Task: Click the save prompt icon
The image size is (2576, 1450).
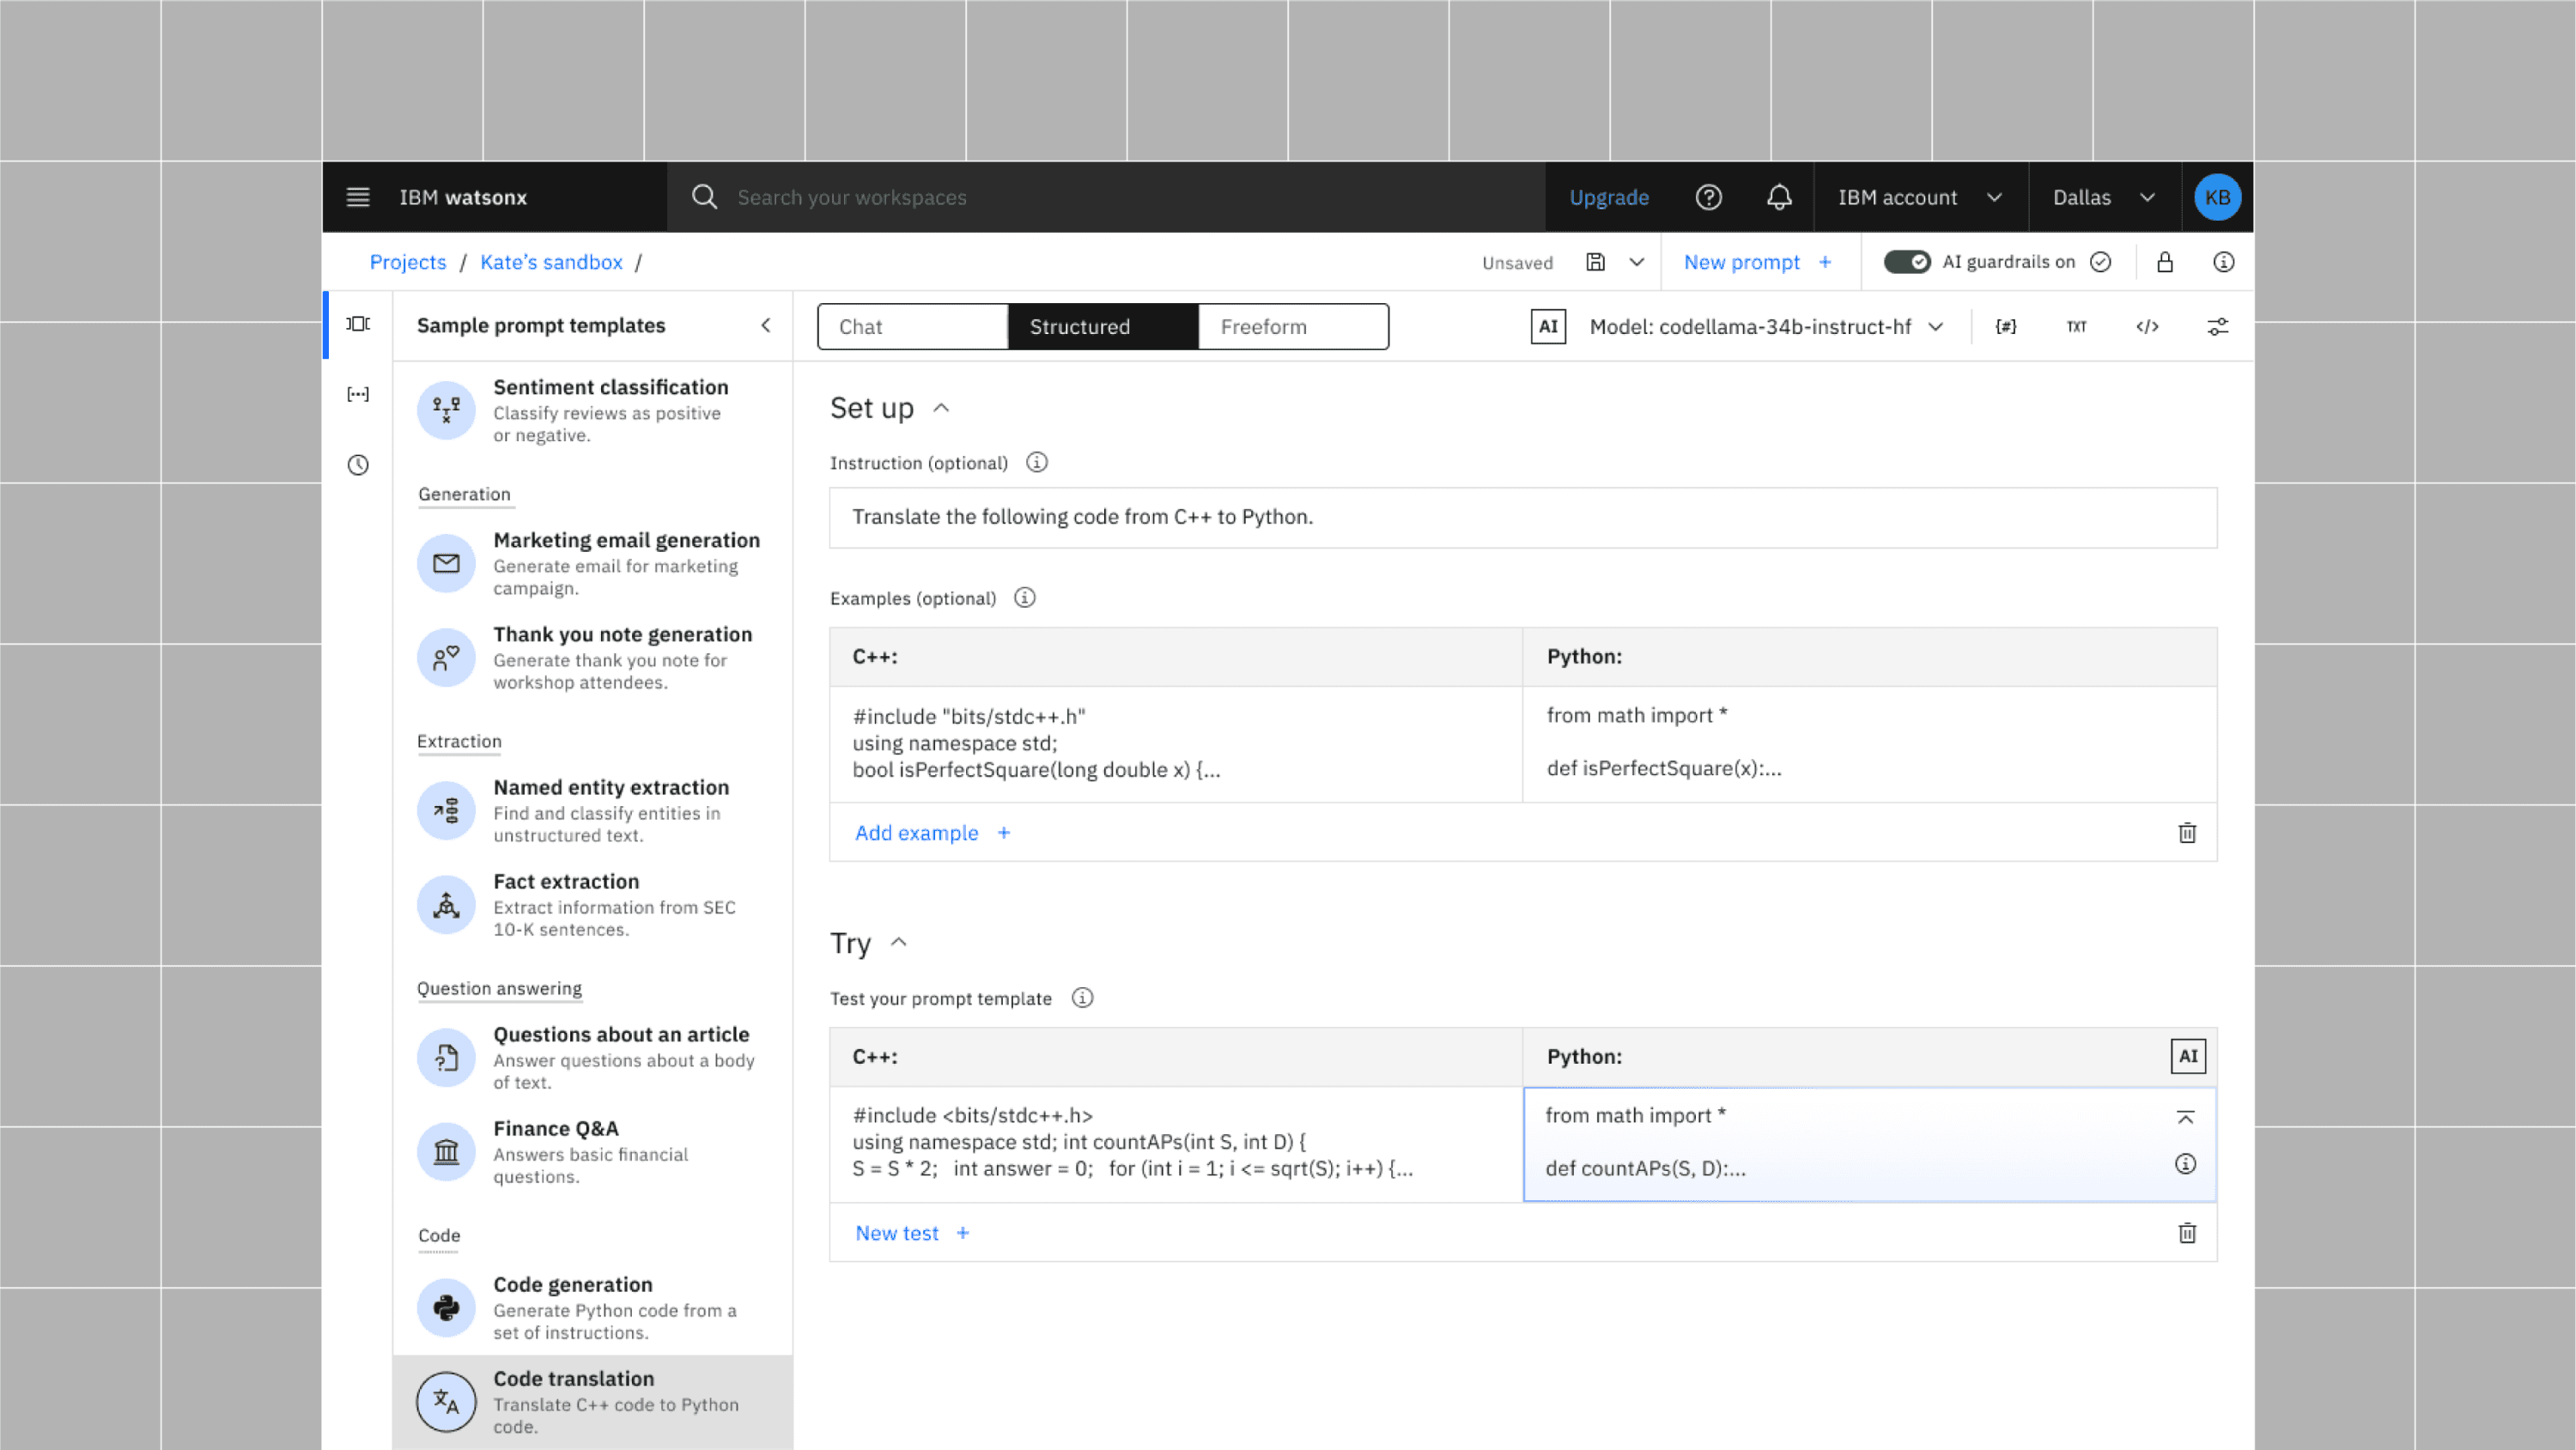Action: pyautogui.click(x=1595, y=262)
